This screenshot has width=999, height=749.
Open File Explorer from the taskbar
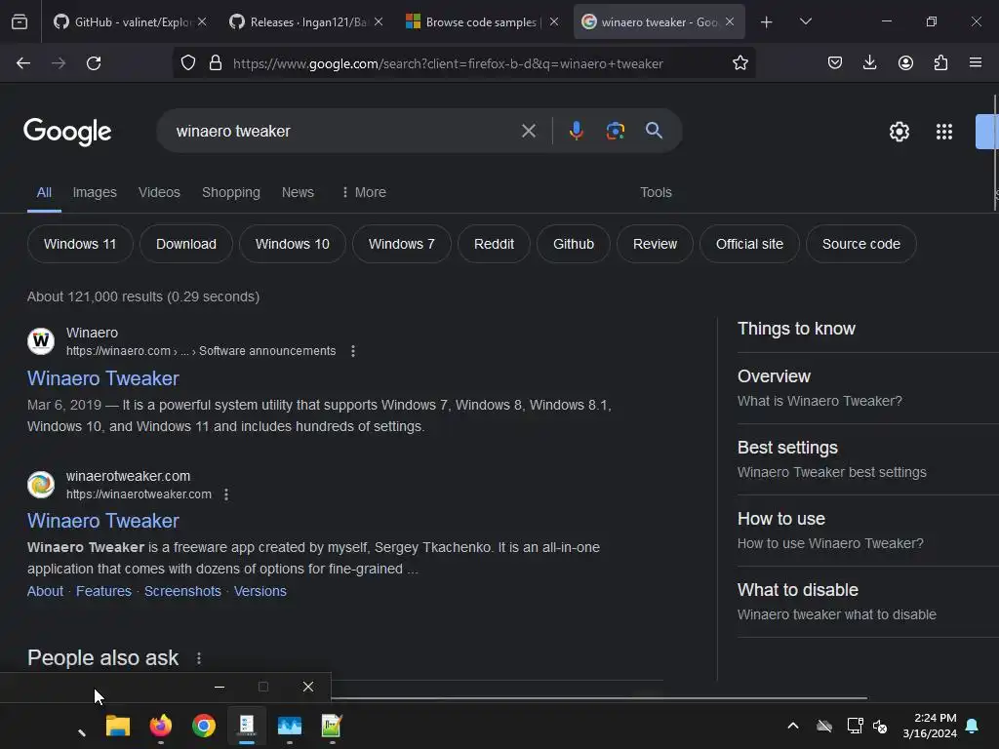click(118, 726)
